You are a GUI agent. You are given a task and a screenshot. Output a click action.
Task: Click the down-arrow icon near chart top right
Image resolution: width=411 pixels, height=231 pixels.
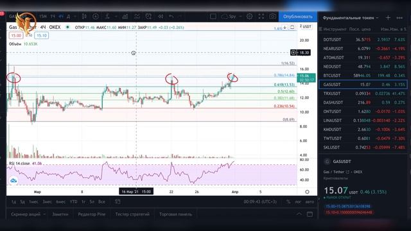coord(285,27)
